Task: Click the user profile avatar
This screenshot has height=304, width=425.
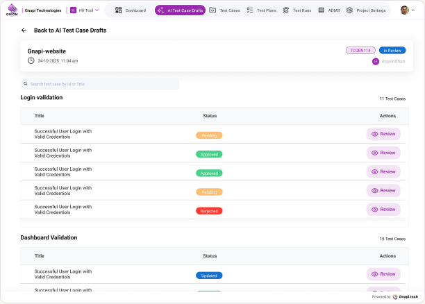Action: [x=405, y=10]
